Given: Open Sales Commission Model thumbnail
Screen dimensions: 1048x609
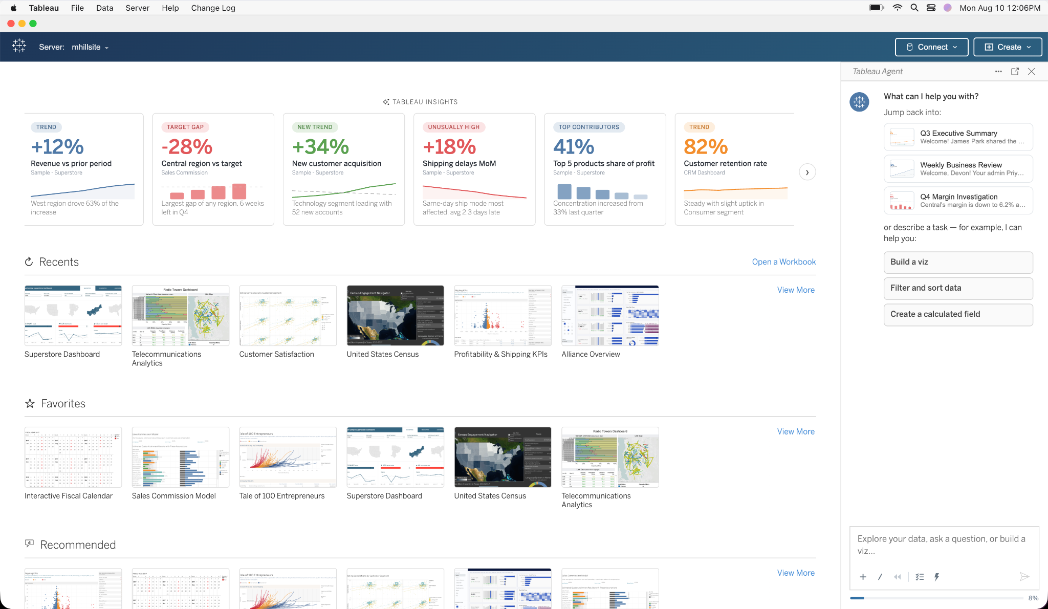Looking at the screenshot, I should point(181,457).
